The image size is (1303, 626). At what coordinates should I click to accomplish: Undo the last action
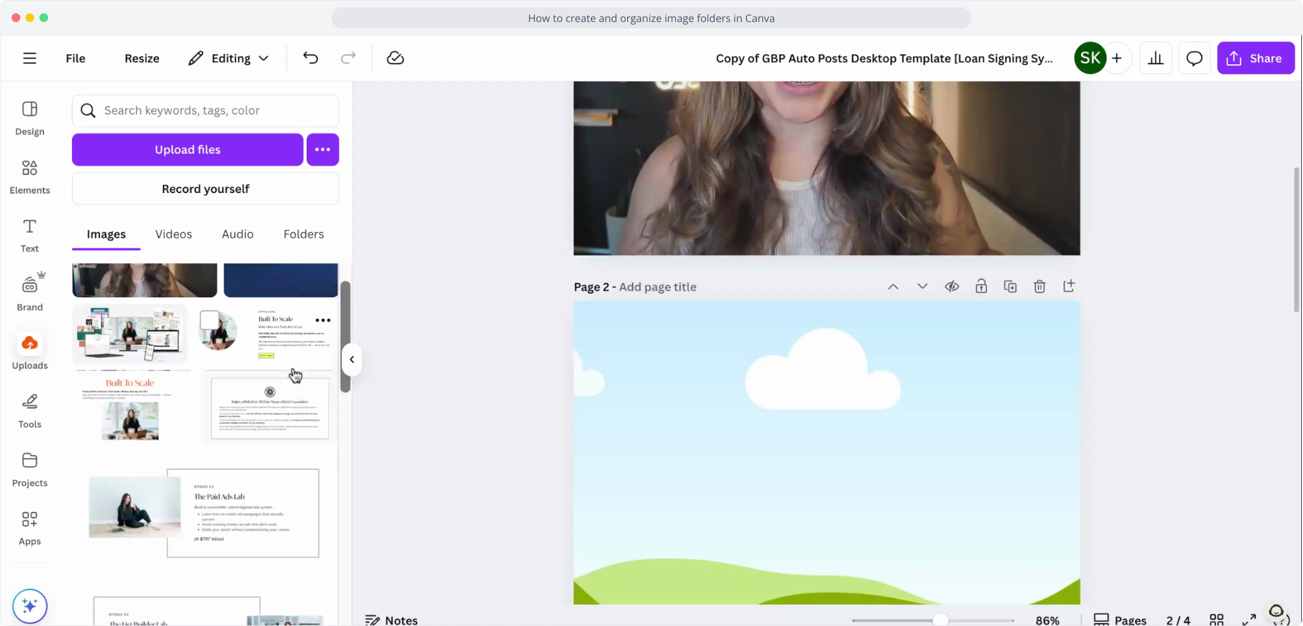click(x=311, y=58)
